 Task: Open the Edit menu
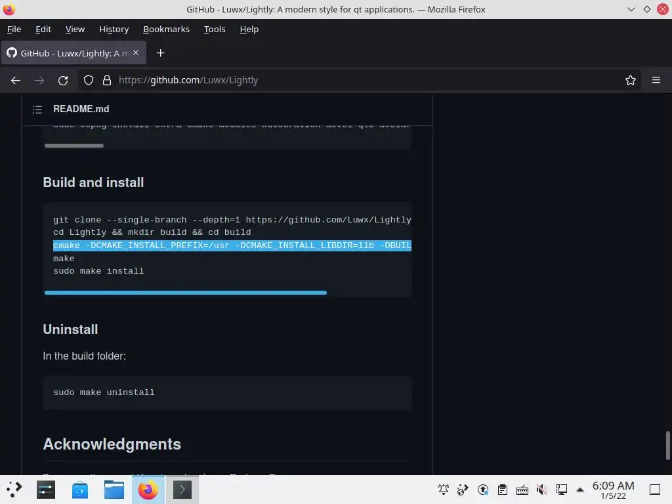coord(43,29)
